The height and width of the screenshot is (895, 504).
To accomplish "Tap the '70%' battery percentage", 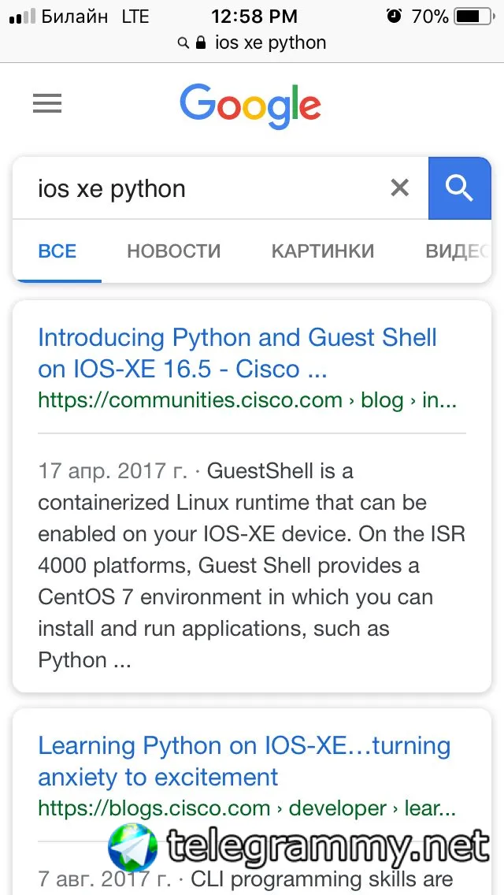I will pyautogui.click(x=431, y=17).
